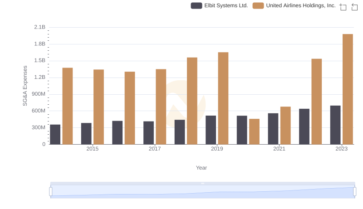Click the zoom select tool icon
Image resolution: width=363 pixels, height=209 pixels.
click(343, 7)
